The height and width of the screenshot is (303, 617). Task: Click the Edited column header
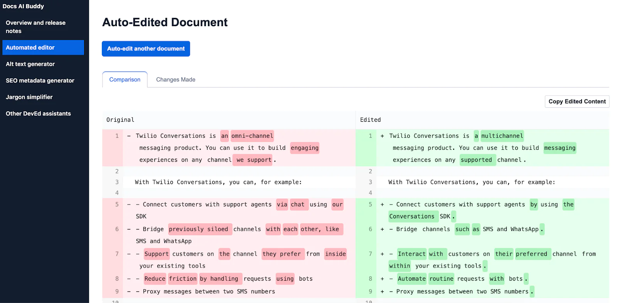[x=370, y=120]
